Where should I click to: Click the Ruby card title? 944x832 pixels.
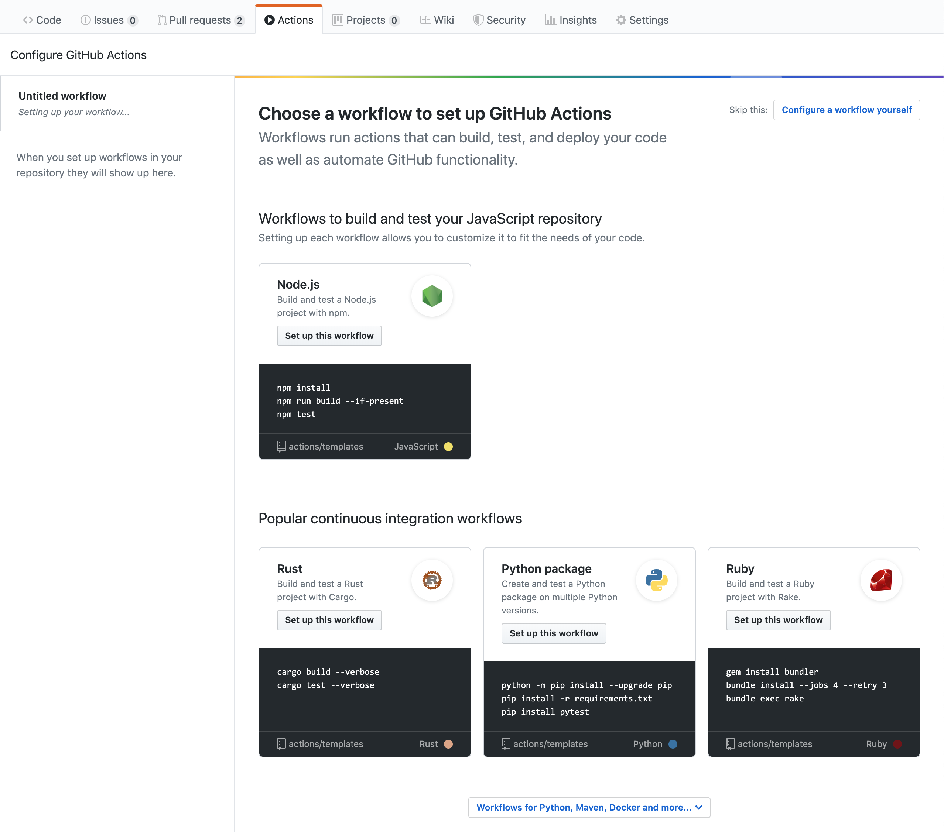pos(740,569)
